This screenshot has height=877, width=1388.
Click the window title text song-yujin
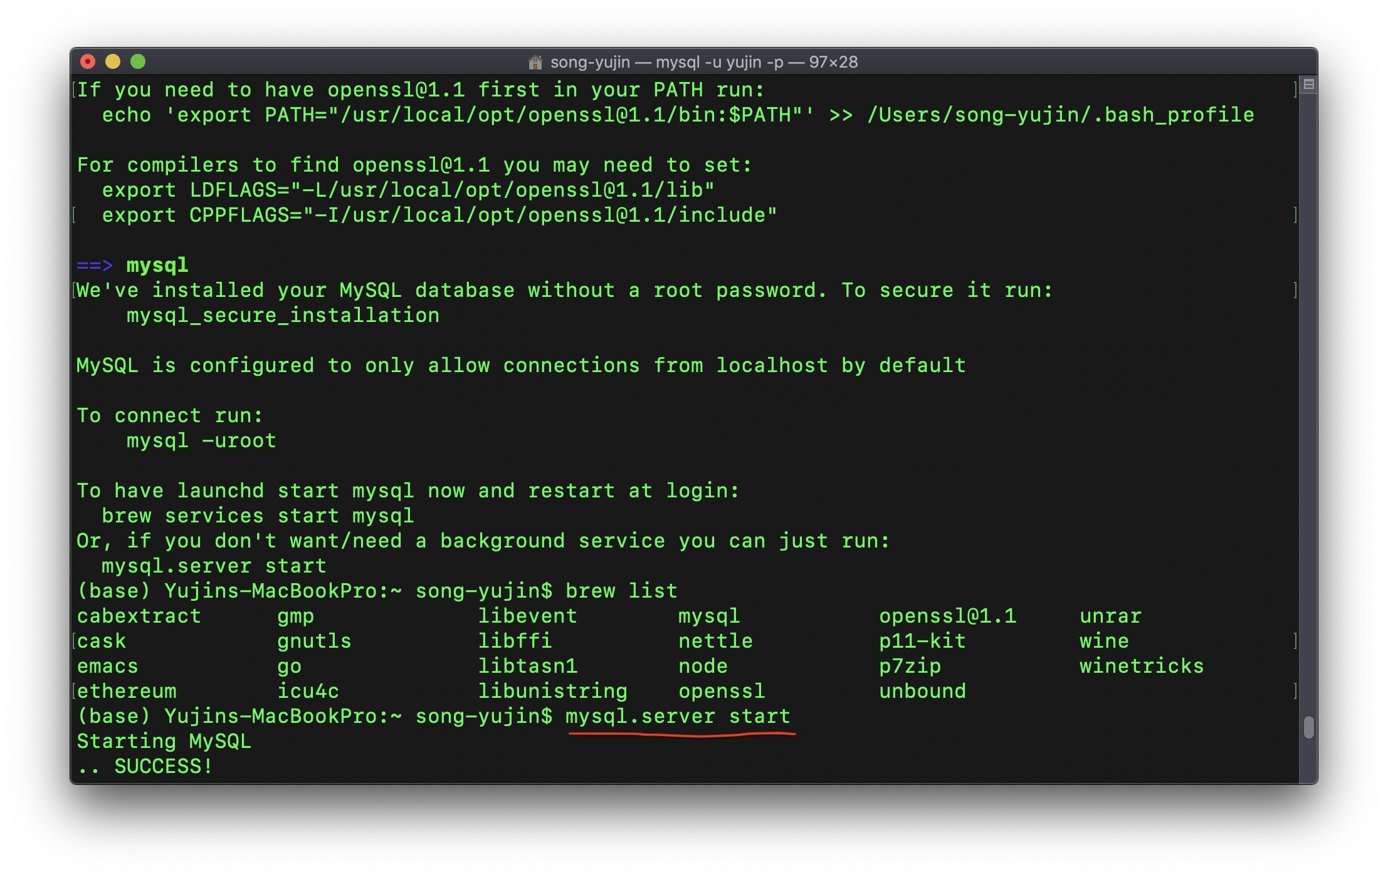(589, 62)
